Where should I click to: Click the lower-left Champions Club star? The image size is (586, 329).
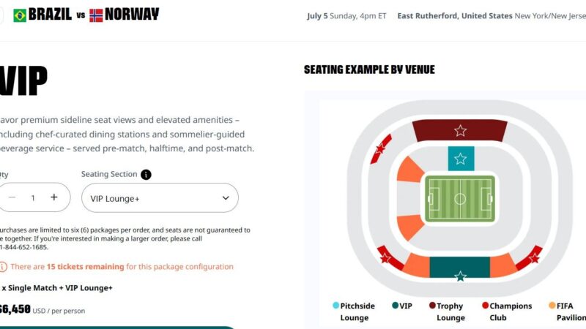385,258
